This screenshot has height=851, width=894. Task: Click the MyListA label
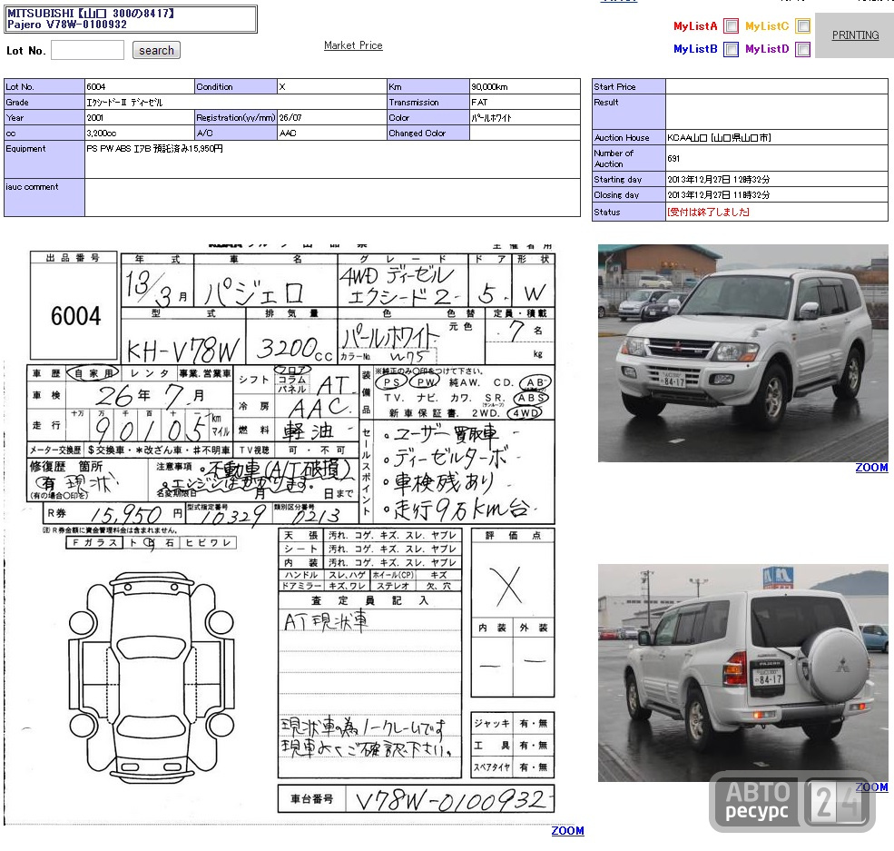[695, 26]
